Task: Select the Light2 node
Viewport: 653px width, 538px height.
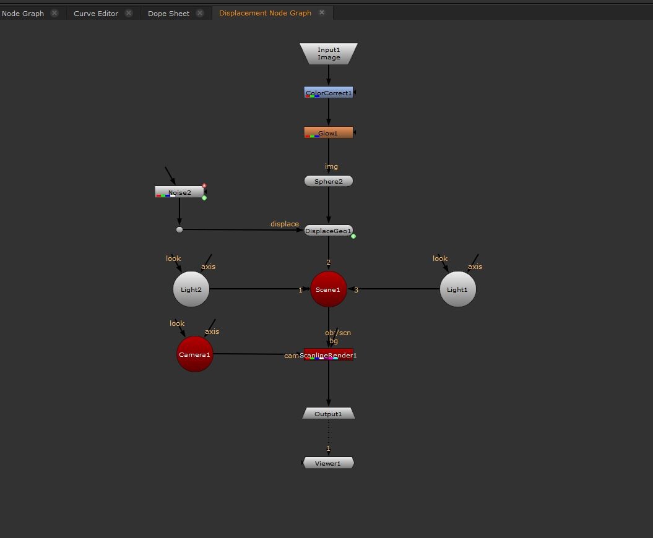Action: tap(191, 289)
